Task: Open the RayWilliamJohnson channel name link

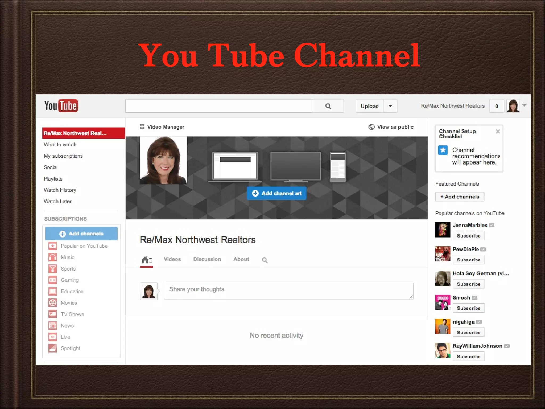Action: (477, 346)
